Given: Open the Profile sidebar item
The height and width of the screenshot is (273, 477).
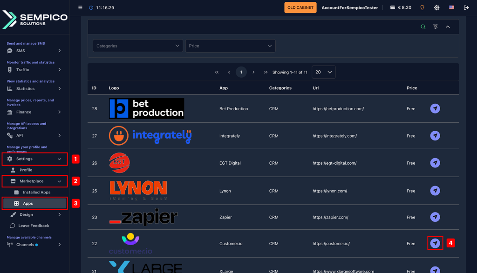Looking at the screenshot, I should (26, 170).
